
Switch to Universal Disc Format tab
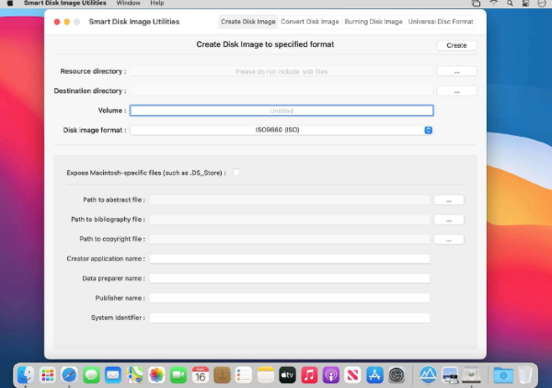(x=441, y=22)
